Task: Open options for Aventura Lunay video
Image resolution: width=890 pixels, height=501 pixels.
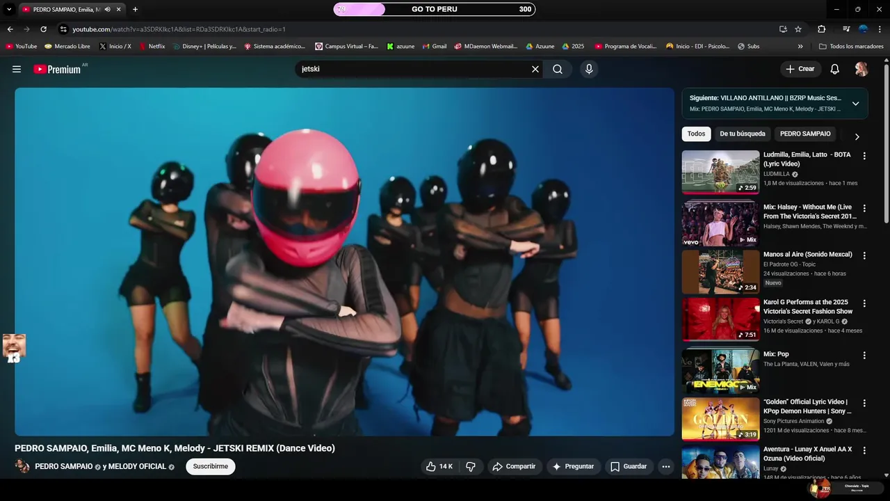Action: [864, 451]
